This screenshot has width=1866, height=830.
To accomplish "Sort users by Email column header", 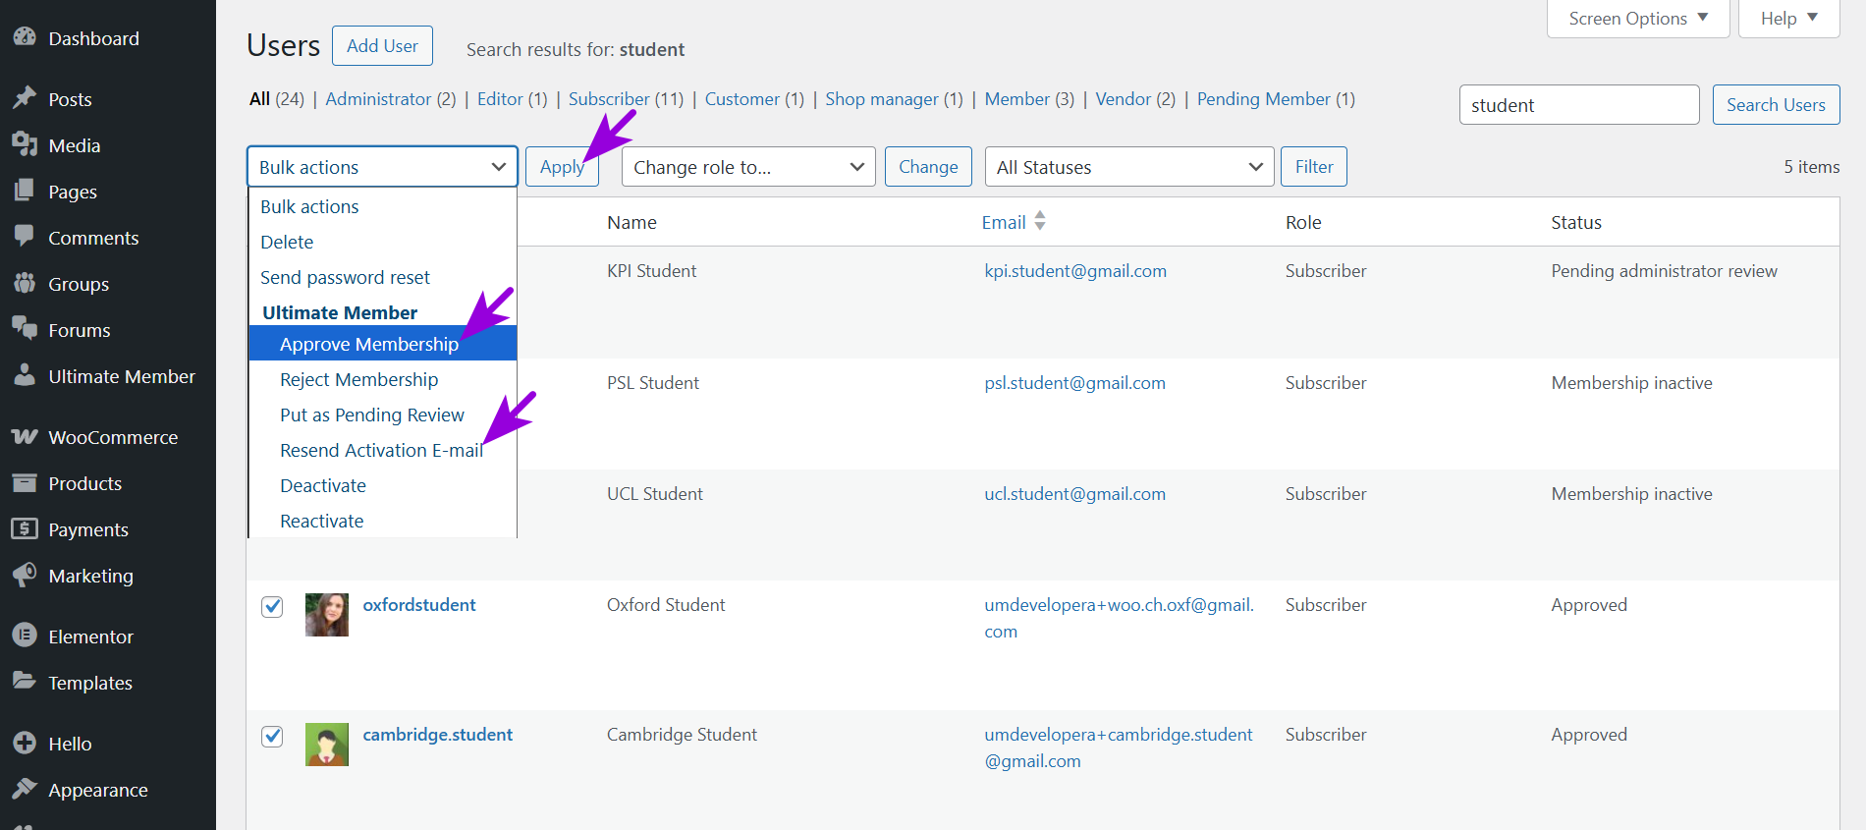I will coord(1004,223).
